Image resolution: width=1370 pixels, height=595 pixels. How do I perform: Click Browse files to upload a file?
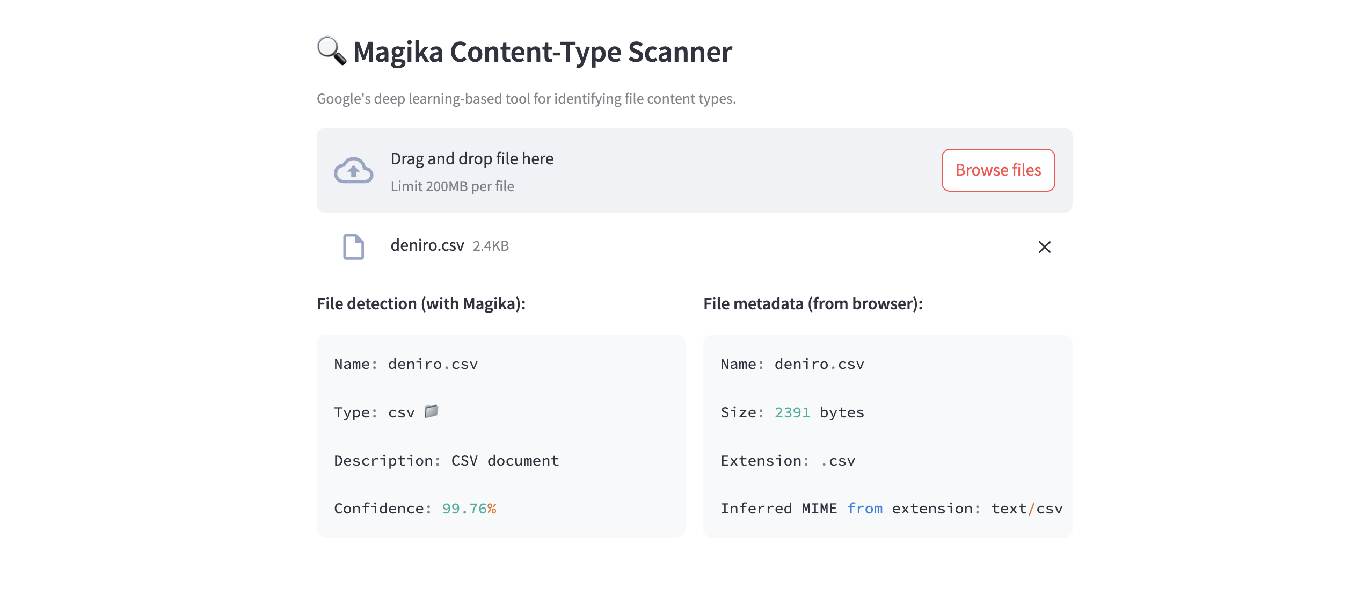[x=998, y=170]
